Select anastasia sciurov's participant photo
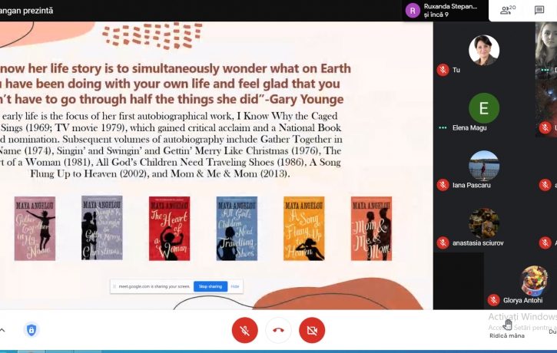This screenshot has width=557, height=353. (484, 223)
